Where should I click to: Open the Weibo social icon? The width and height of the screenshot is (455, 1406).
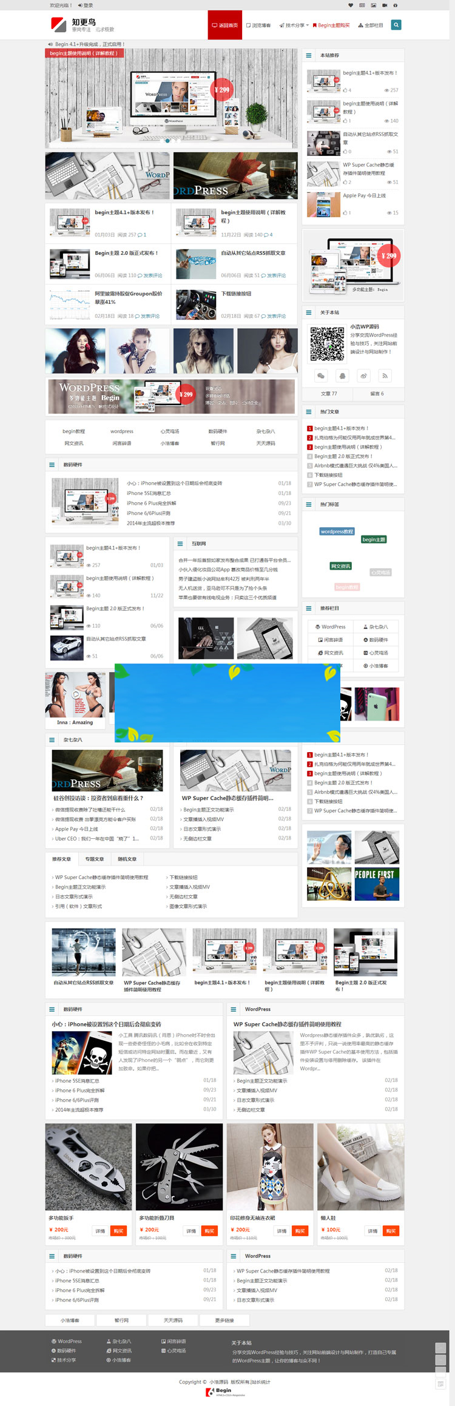click(363, 376)
